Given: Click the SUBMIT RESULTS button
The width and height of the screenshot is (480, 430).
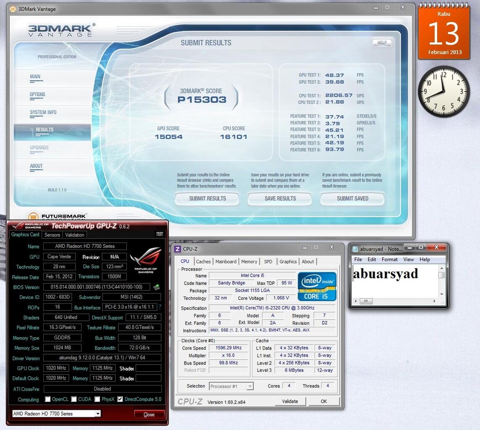Looking at the screenshot, I should click(207, 199).
